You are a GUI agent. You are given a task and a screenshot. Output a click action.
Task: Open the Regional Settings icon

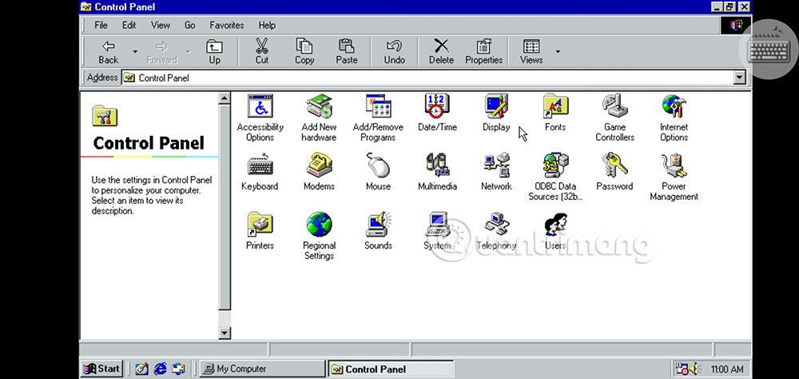319,225
